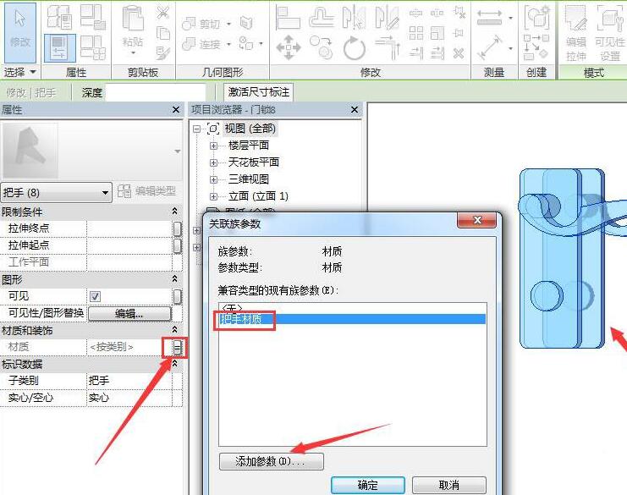627x495 pixels.
Task: Toggle the 可见 checkbox
Action: click(x=95, y=296)
